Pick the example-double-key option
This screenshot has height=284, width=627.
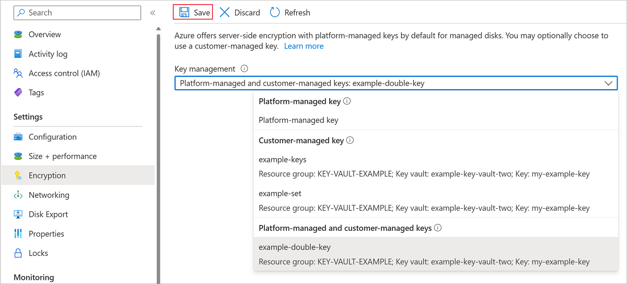(295, 247)
